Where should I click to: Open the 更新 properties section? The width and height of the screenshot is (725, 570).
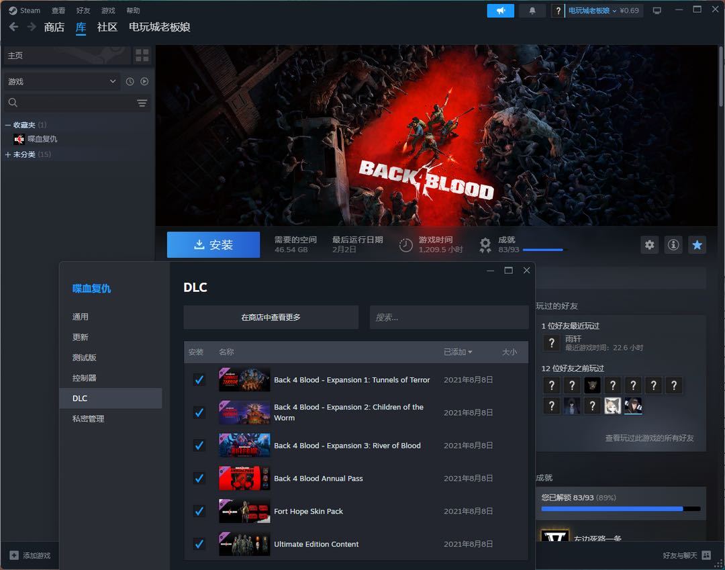pos(111,337)
